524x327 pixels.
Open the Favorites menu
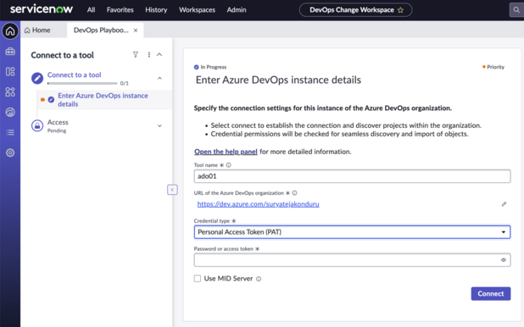[x=120, y=10]
